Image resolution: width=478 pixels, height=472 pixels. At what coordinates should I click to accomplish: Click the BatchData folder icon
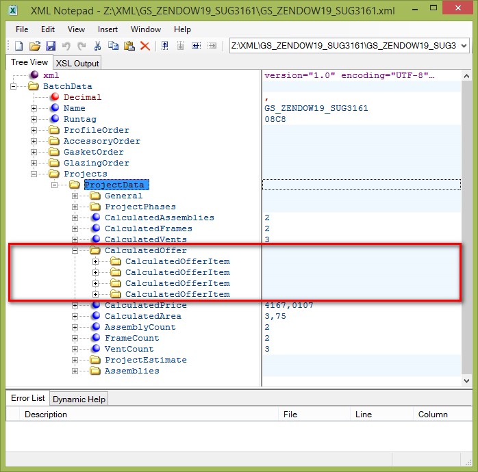34,86
